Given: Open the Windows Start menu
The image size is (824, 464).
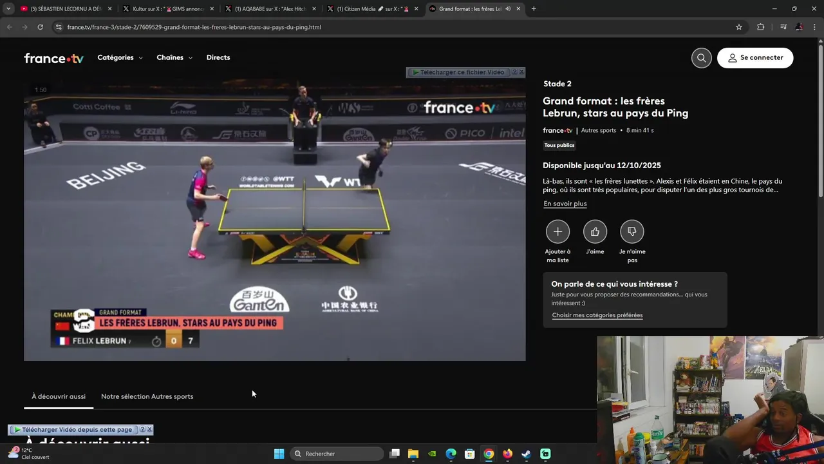Looking at the screenshot, I should 279,454.
